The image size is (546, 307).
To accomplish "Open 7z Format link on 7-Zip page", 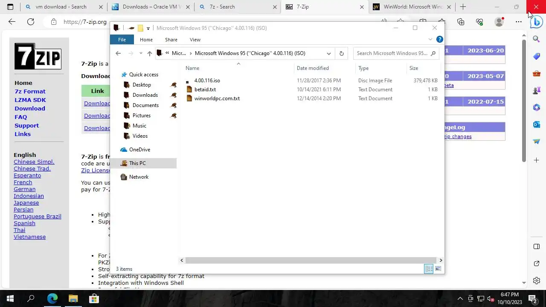I will click(x=30, y=91).
